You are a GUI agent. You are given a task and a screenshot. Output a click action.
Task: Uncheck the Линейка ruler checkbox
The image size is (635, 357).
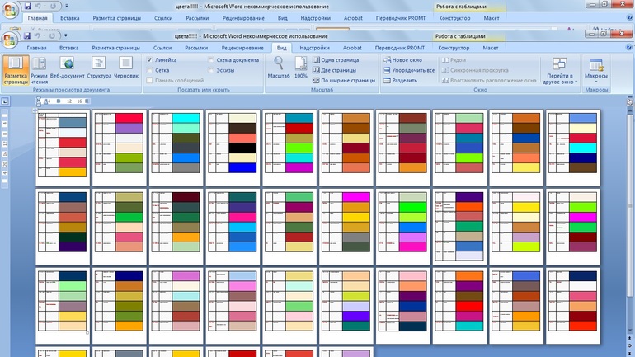149,60
